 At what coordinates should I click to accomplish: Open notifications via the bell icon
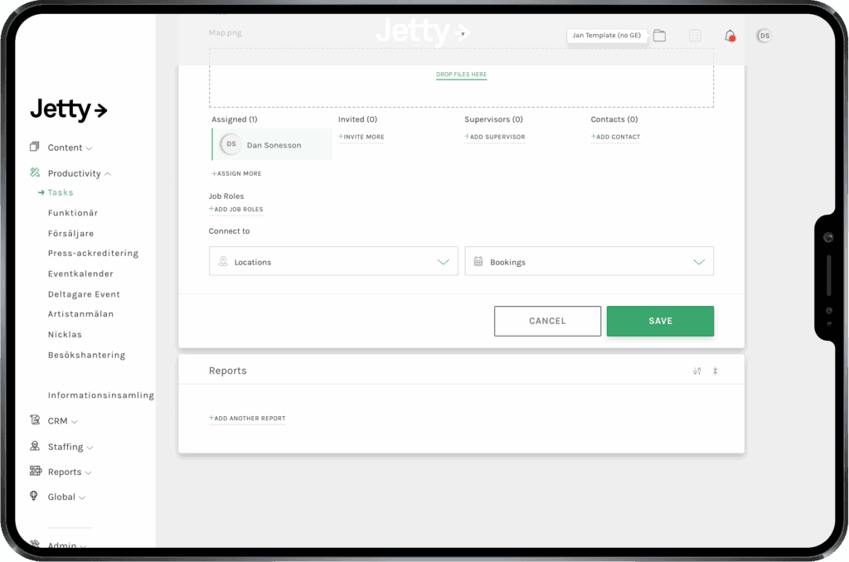[729, 36]
